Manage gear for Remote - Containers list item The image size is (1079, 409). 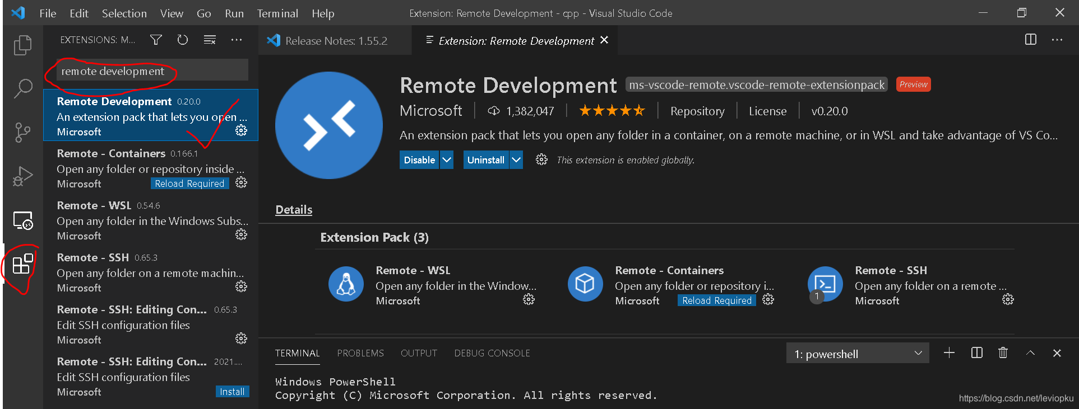pos(241,182)
